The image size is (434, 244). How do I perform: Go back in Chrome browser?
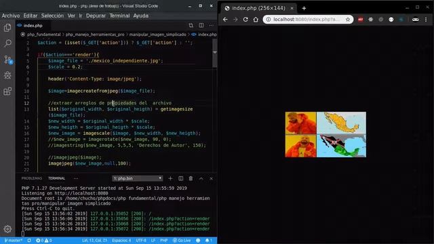(x=225, y=20)
